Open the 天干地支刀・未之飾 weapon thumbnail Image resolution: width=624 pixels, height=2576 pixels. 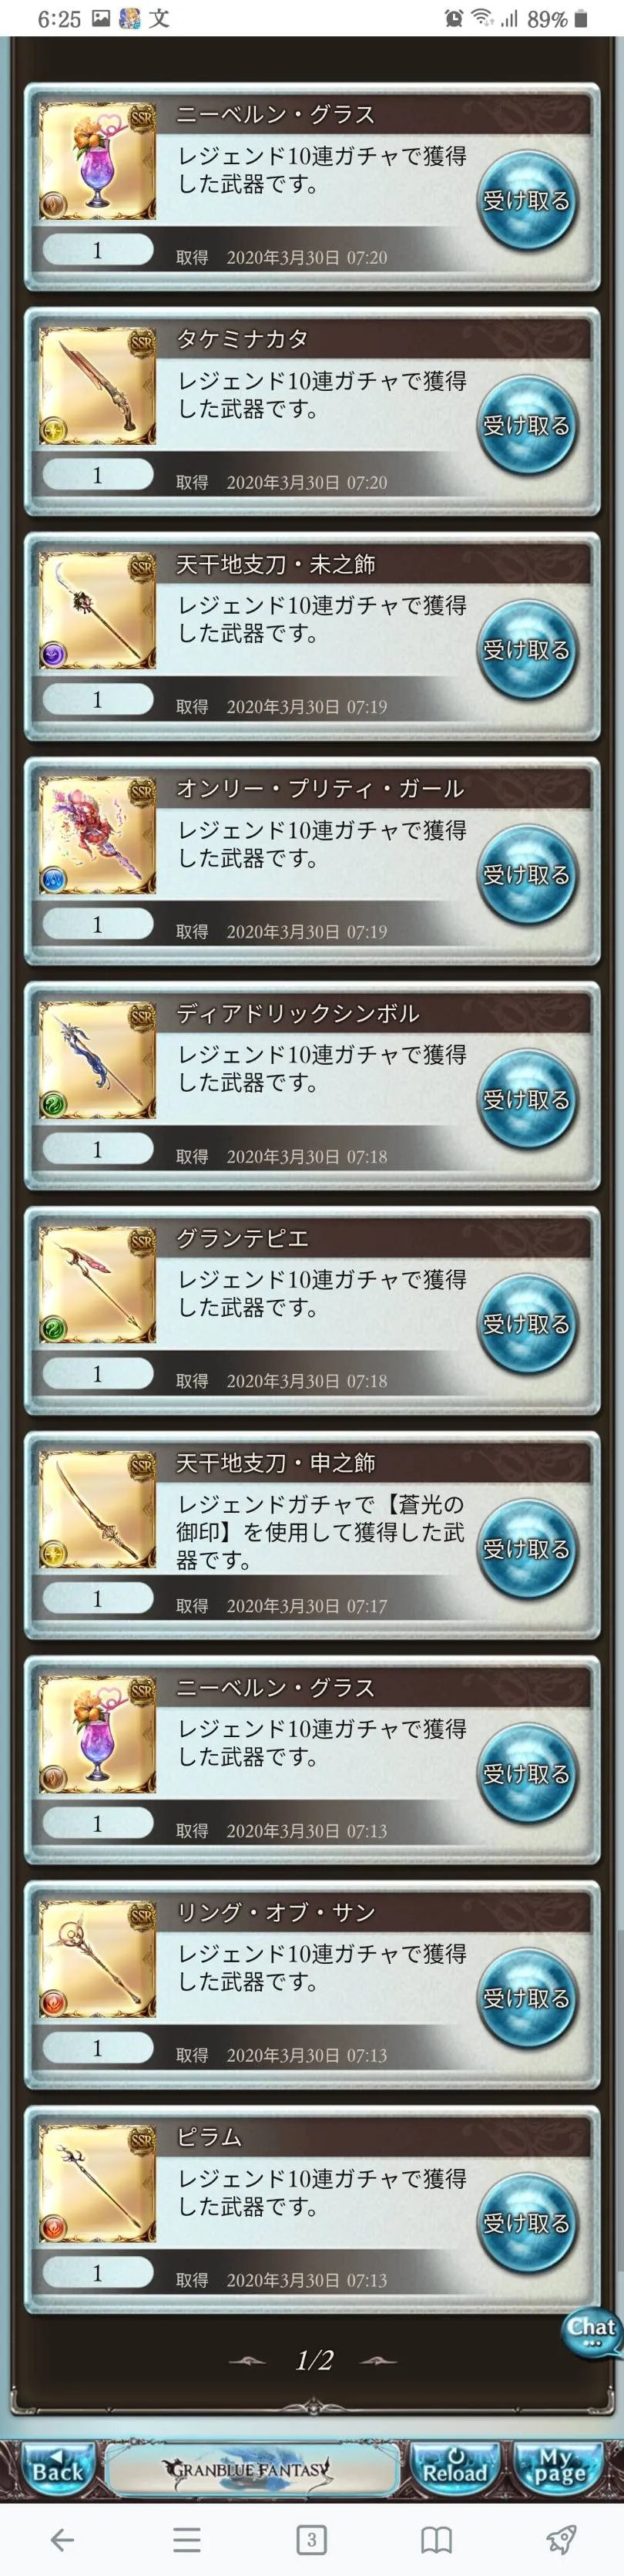tap(97, 610)
